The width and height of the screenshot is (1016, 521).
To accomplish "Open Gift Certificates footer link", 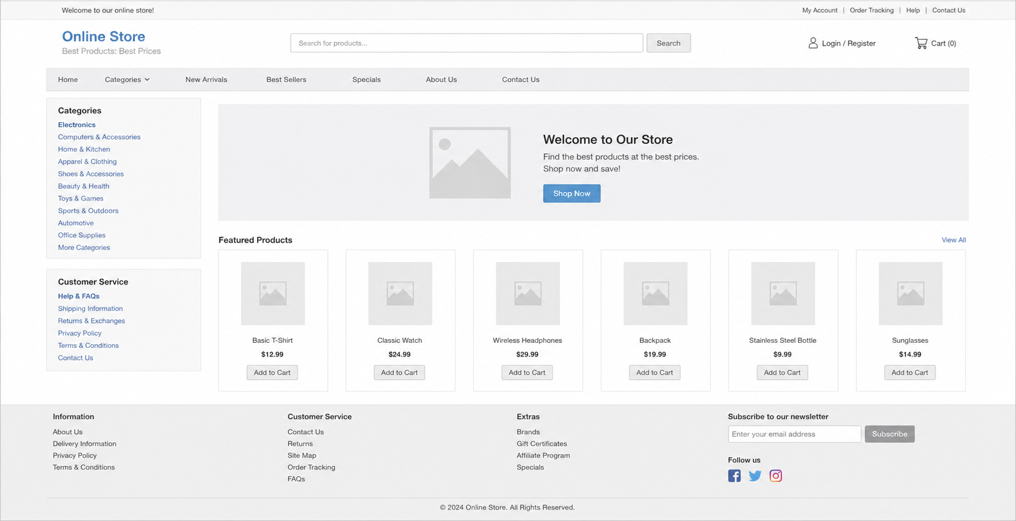I will coord(541,444).
